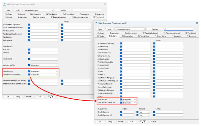Click Cancel button in front dialog

tap(154, 122)
